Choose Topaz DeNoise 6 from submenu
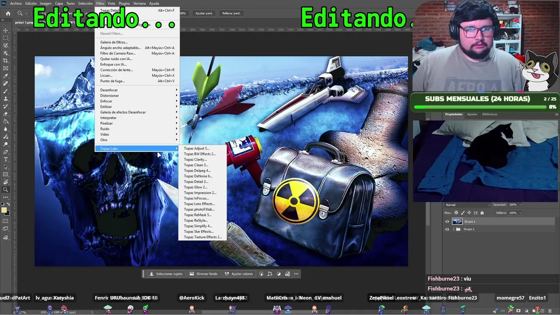Screen dimensions: 560x315 [x=203, y=176]
